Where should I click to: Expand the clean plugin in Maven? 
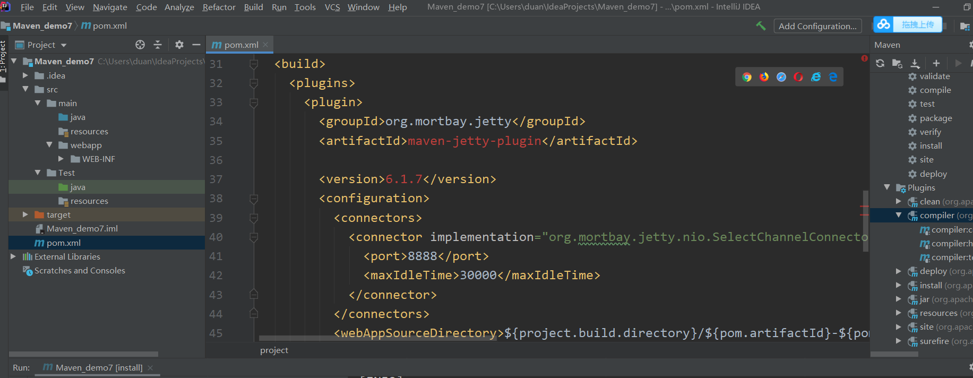point(898,201)
